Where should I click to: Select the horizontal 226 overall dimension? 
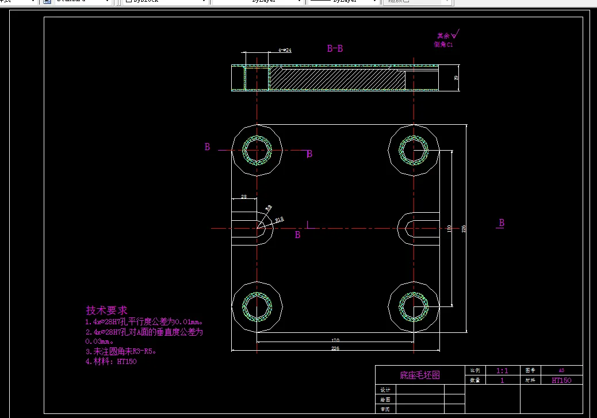coord(335,348)
